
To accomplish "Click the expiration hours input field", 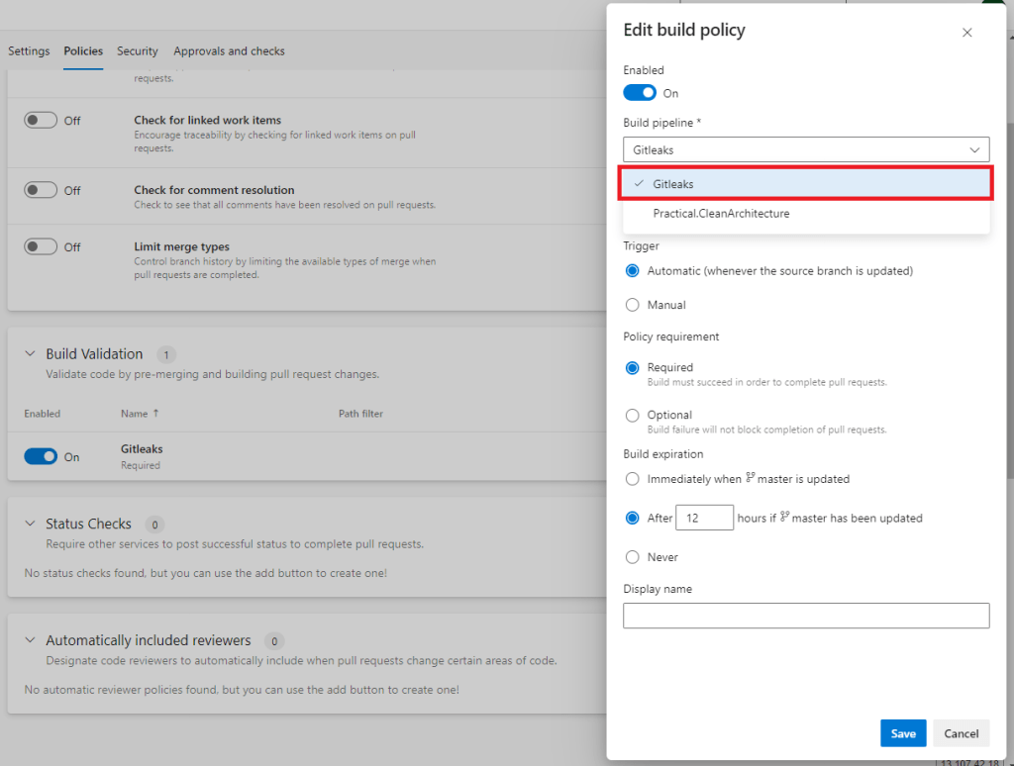I will point(705,518).
